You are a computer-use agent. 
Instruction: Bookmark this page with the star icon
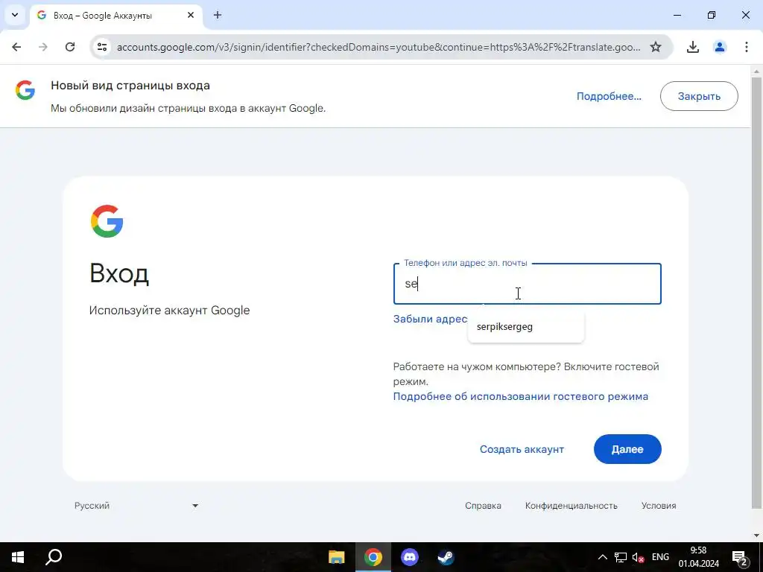point(656,47)
